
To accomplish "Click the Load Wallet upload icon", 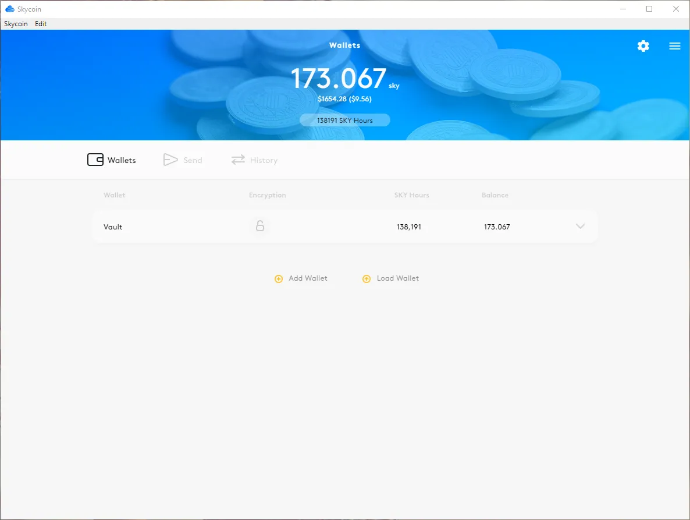I will tap(367, 279).
